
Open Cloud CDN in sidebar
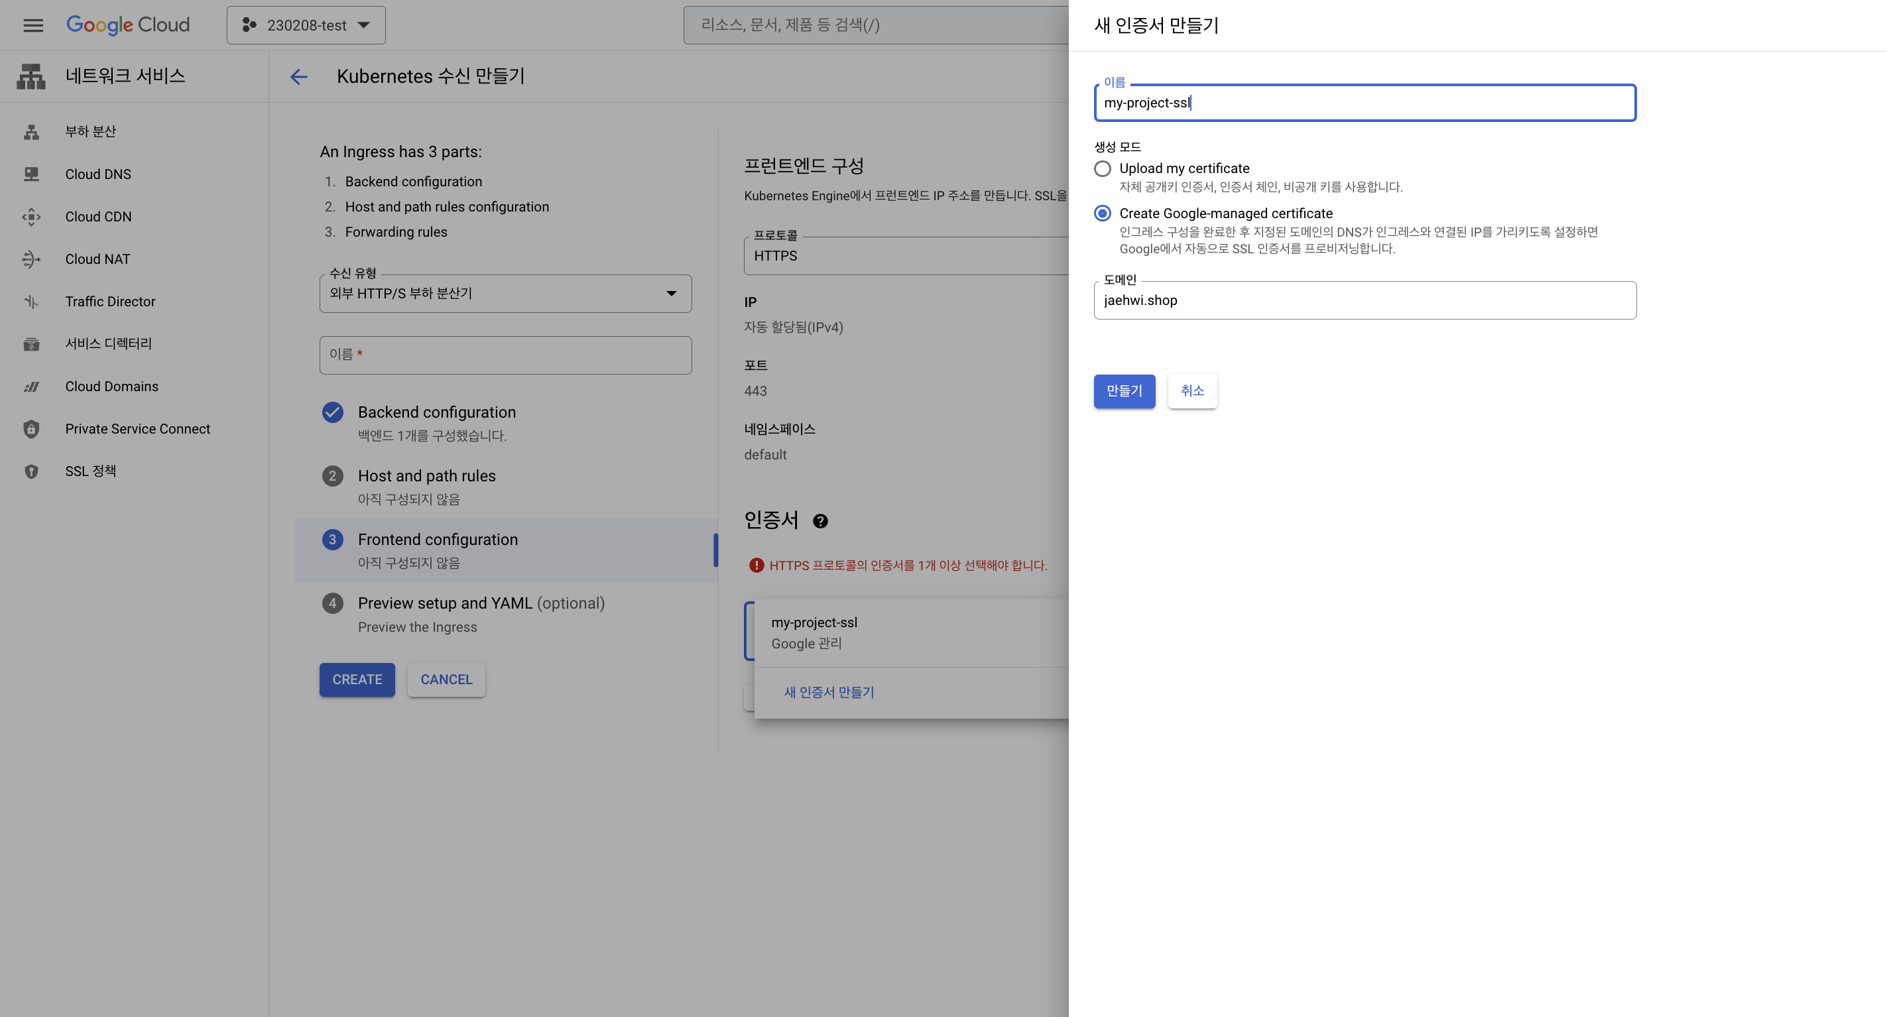[x=98, y=217]
